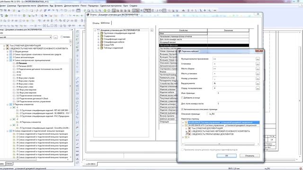Viewport: 303px width, 170px height.
Task: Select the Настройка фильтра row in properties table
Action: coord(204,45)
